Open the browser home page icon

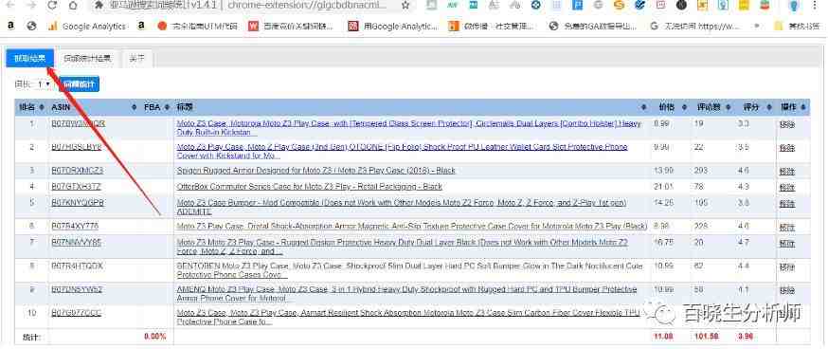click(x=73, y=6)
